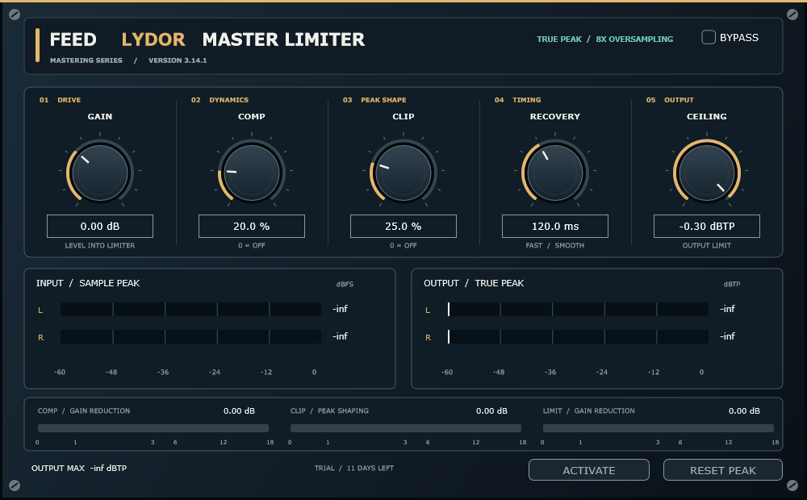Select the -0.30 dBTP ceiling value field
This screenshot has height=500, width=807.
[x=707, y=227]
